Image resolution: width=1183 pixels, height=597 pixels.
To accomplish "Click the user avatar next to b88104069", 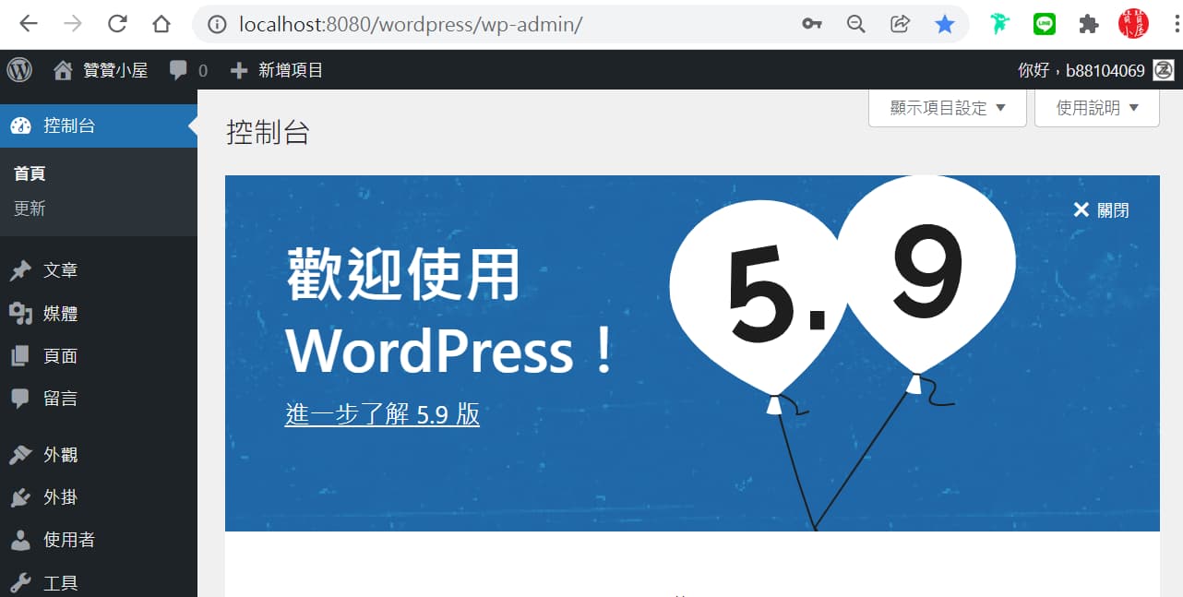I will point(1164,70).
